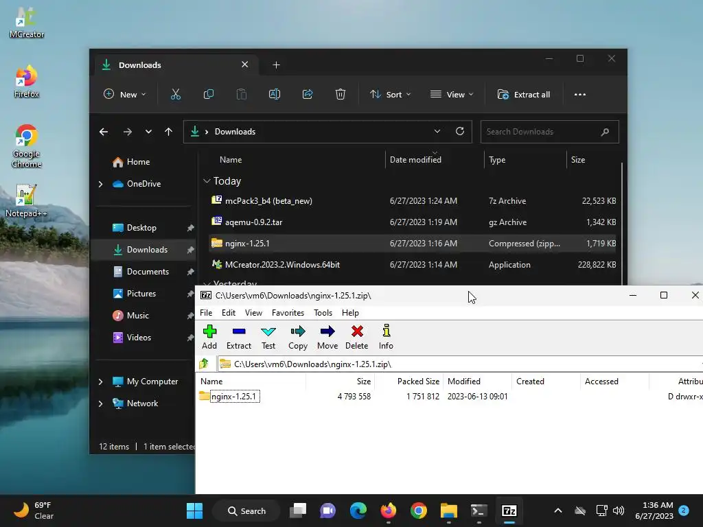
Task: Click the 7-Zip taskbar icon
Action: pos(509,511)
